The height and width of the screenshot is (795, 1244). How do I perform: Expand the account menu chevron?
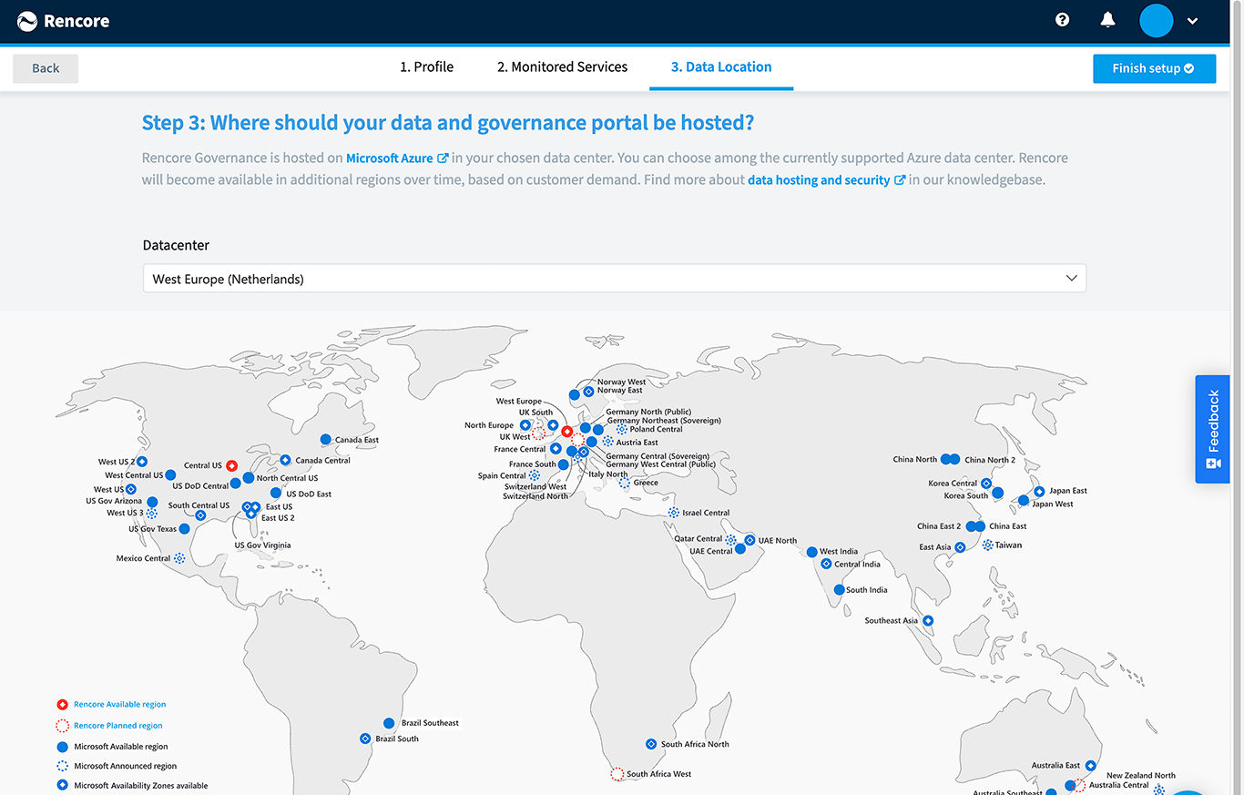[x=1192, y=22]
